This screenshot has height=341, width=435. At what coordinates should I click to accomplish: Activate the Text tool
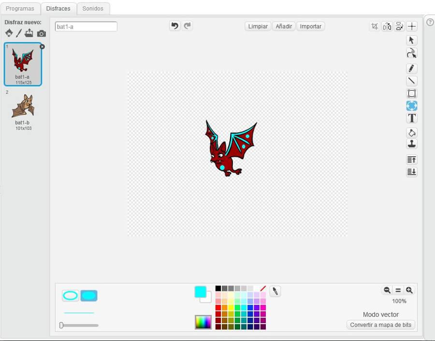[x=411, y=118]
